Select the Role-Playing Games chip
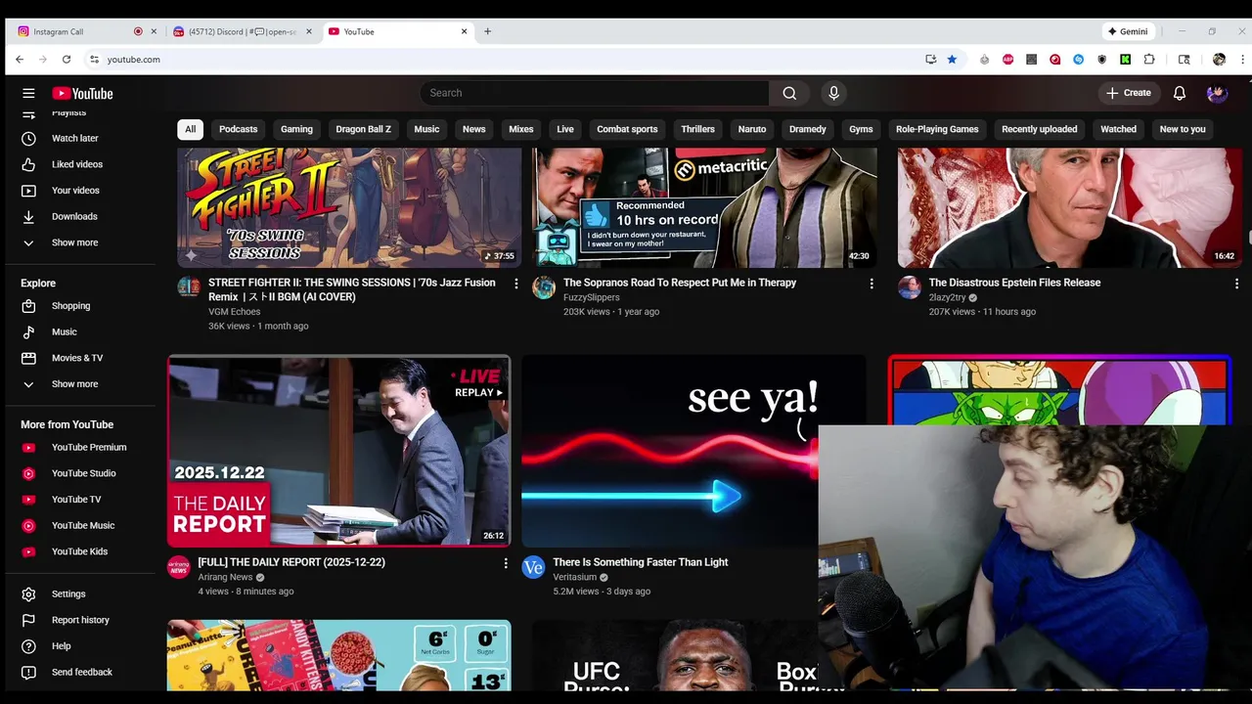This screenshot has width=1252, height=704. point(937,129)
